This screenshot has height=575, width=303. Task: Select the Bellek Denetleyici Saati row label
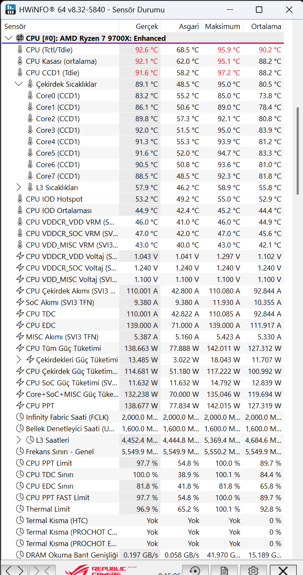(x=70, y=429)
